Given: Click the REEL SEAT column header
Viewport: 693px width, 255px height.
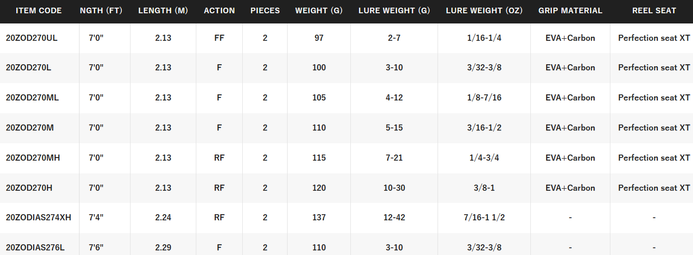Looking at the screenshot, I should click(x=654, y=11).
